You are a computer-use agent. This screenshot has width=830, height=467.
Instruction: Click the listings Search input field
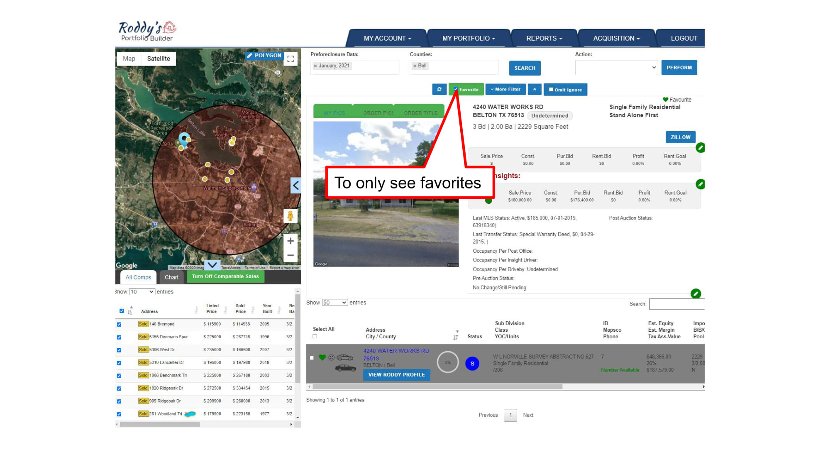click(676, 304)
